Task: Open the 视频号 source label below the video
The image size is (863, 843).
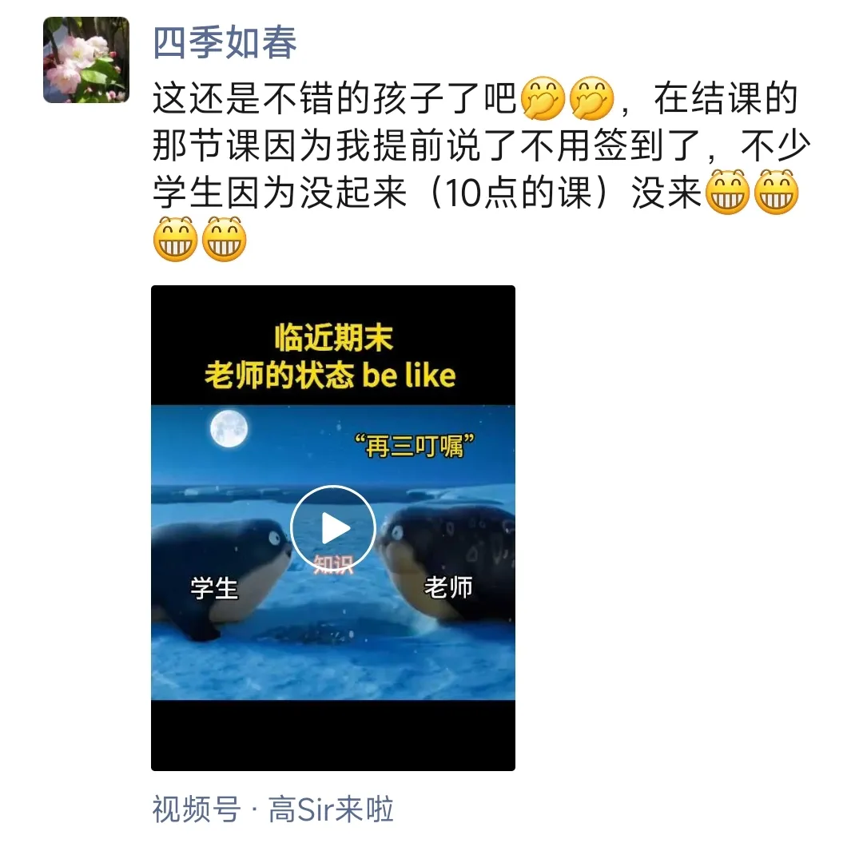Action: click(197, 809)
